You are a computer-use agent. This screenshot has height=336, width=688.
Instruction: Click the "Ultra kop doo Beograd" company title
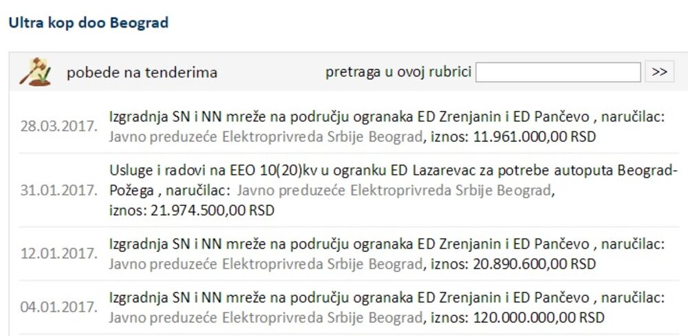(x=88, y=22)
